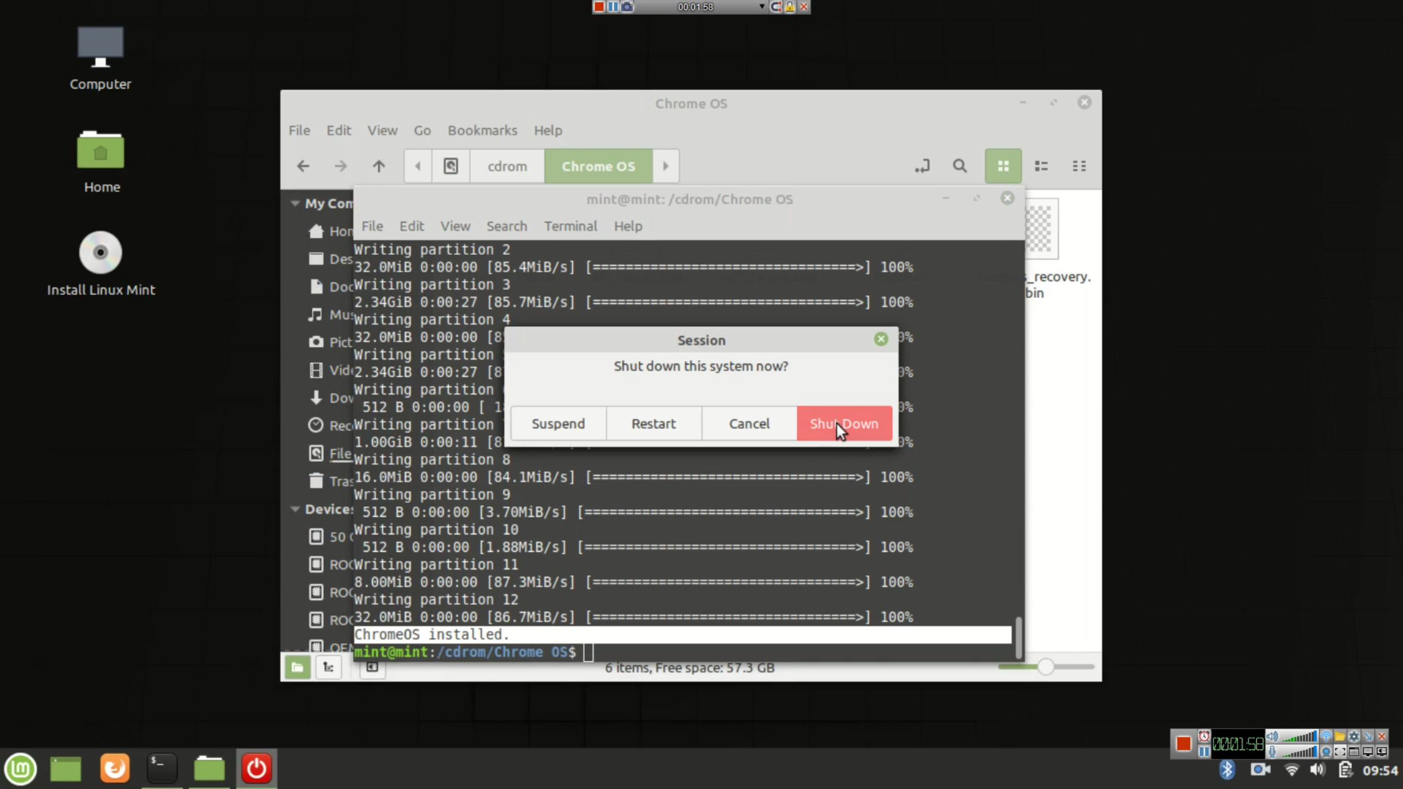
Task: Select the webcam icon in the recorder panel
Action: (x=1327, y=752)
